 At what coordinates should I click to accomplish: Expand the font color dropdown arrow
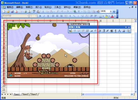pos(115,16)
